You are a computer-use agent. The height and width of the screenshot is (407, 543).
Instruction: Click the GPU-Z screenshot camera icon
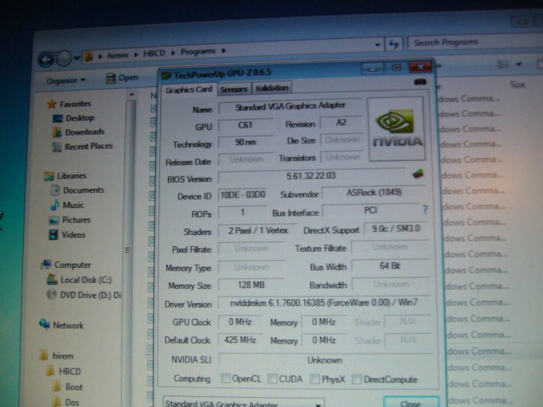tap(420, 82)
